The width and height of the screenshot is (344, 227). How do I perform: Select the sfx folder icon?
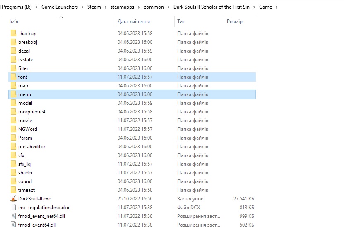click(x=13, y=155)
